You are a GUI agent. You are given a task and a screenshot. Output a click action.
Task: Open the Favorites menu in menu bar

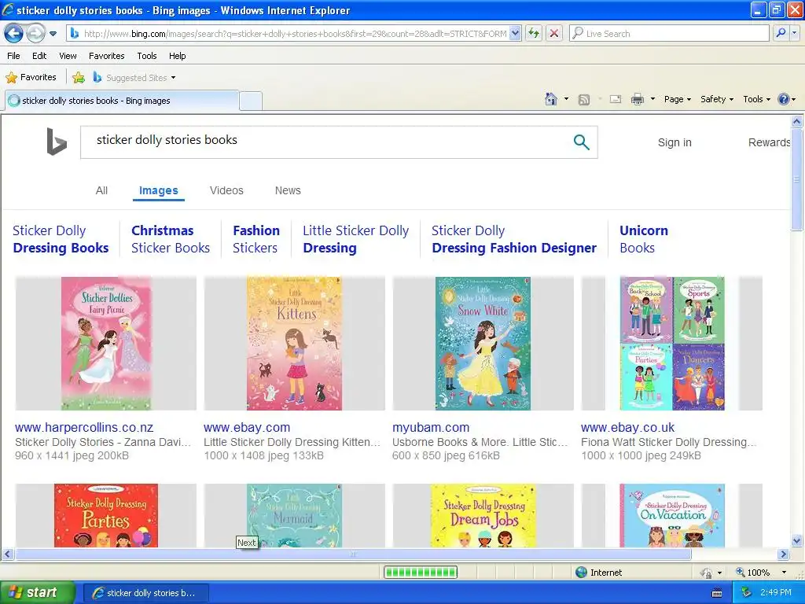(x=106, y=56)
